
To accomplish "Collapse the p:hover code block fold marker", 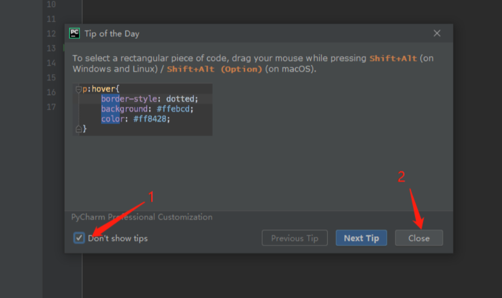I will pos(78,89).
